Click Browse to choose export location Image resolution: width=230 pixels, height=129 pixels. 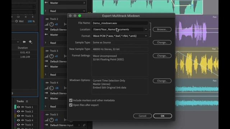162,29
